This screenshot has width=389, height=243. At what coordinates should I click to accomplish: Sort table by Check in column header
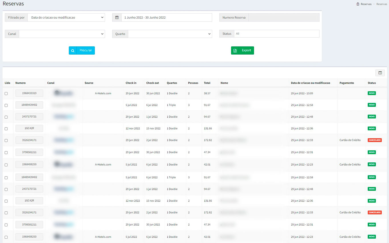pyautogui.click(x=131, y=83)
